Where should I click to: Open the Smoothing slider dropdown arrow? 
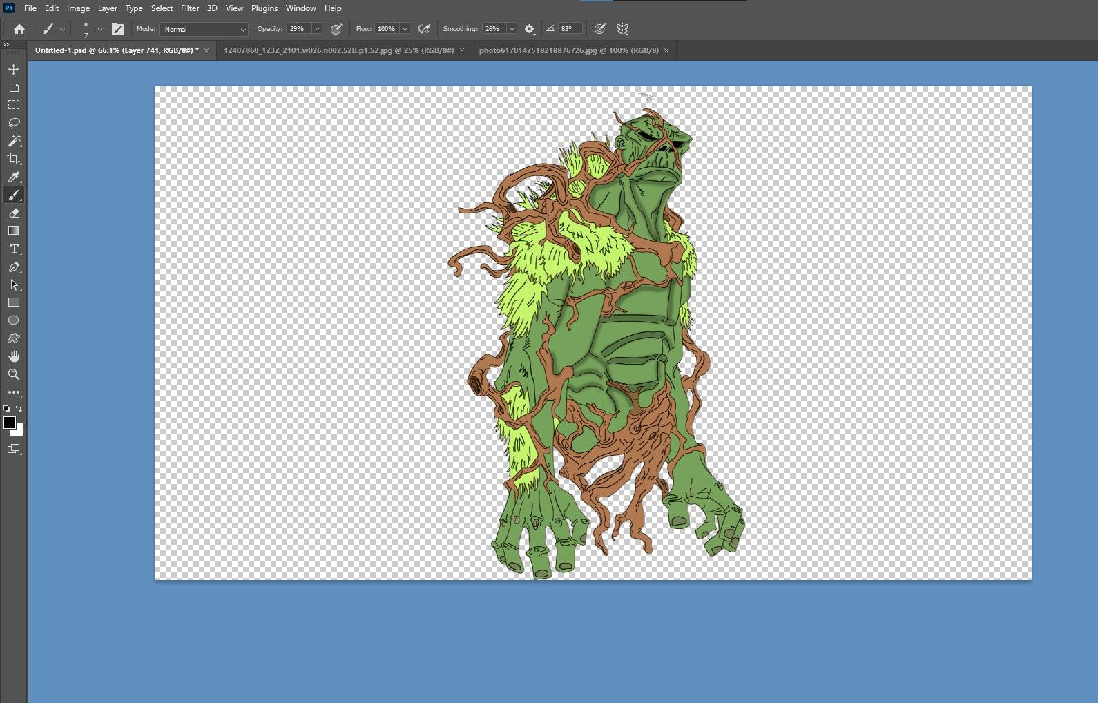[512, 29]
